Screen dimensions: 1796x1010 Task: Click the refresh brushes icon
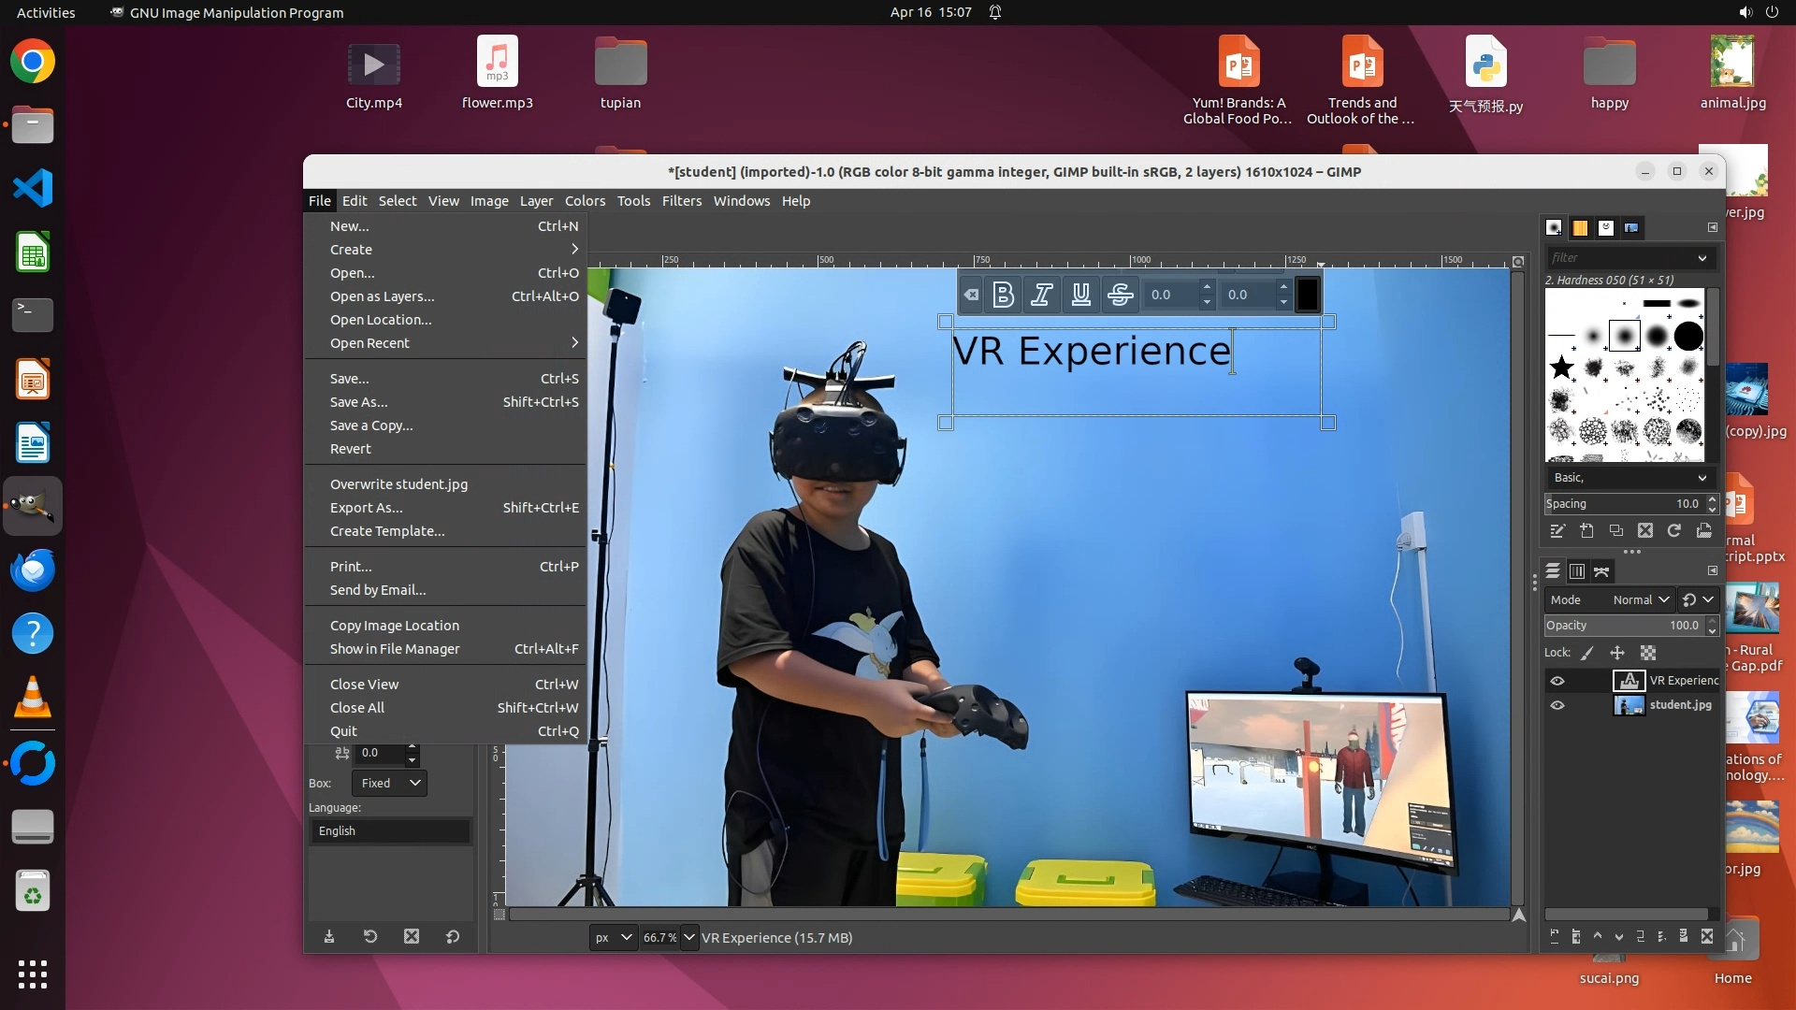[1674, 531]
